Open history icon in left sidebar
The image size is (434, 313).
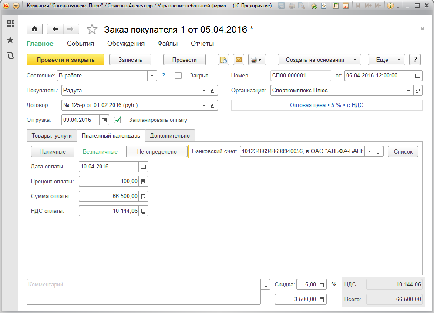(10, 56)
